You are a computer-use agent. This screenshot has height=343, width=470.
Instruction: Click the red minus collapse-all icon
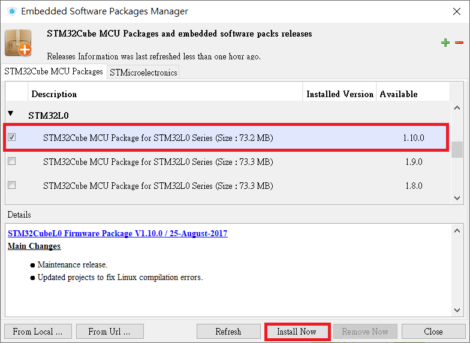459,43
